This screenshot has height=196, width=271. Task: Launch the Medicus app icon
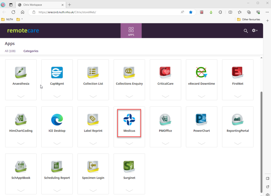click(129, 119)
